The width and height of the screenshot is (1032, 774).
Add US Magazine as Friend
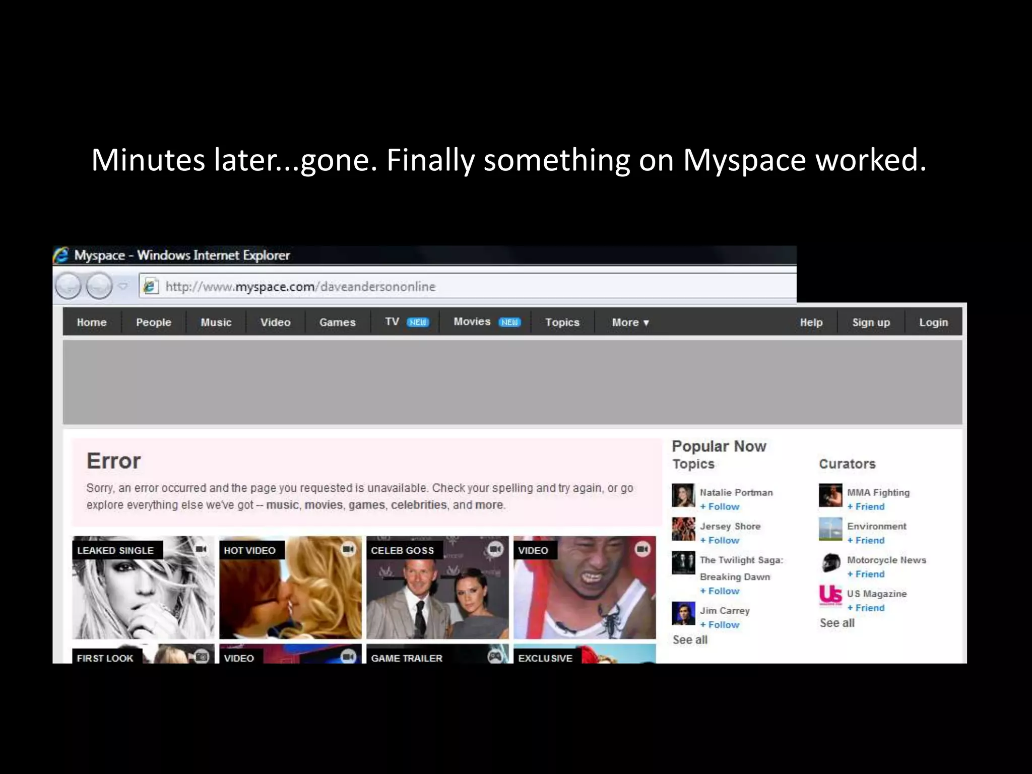[866, 608]
